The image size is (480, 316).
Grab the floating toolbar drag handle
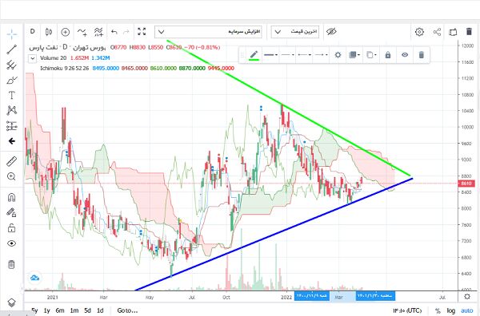click(x=242, y=55)
